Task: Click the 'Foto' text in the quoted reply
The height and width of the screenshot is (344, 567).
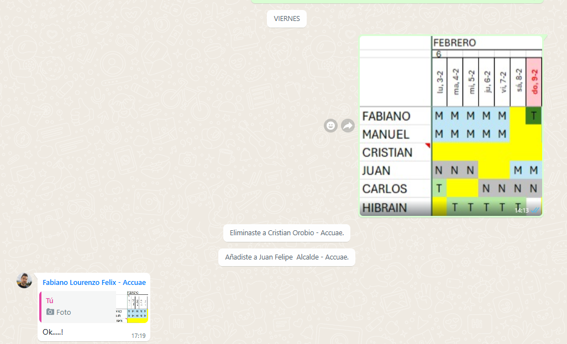Action: [64, 312]
